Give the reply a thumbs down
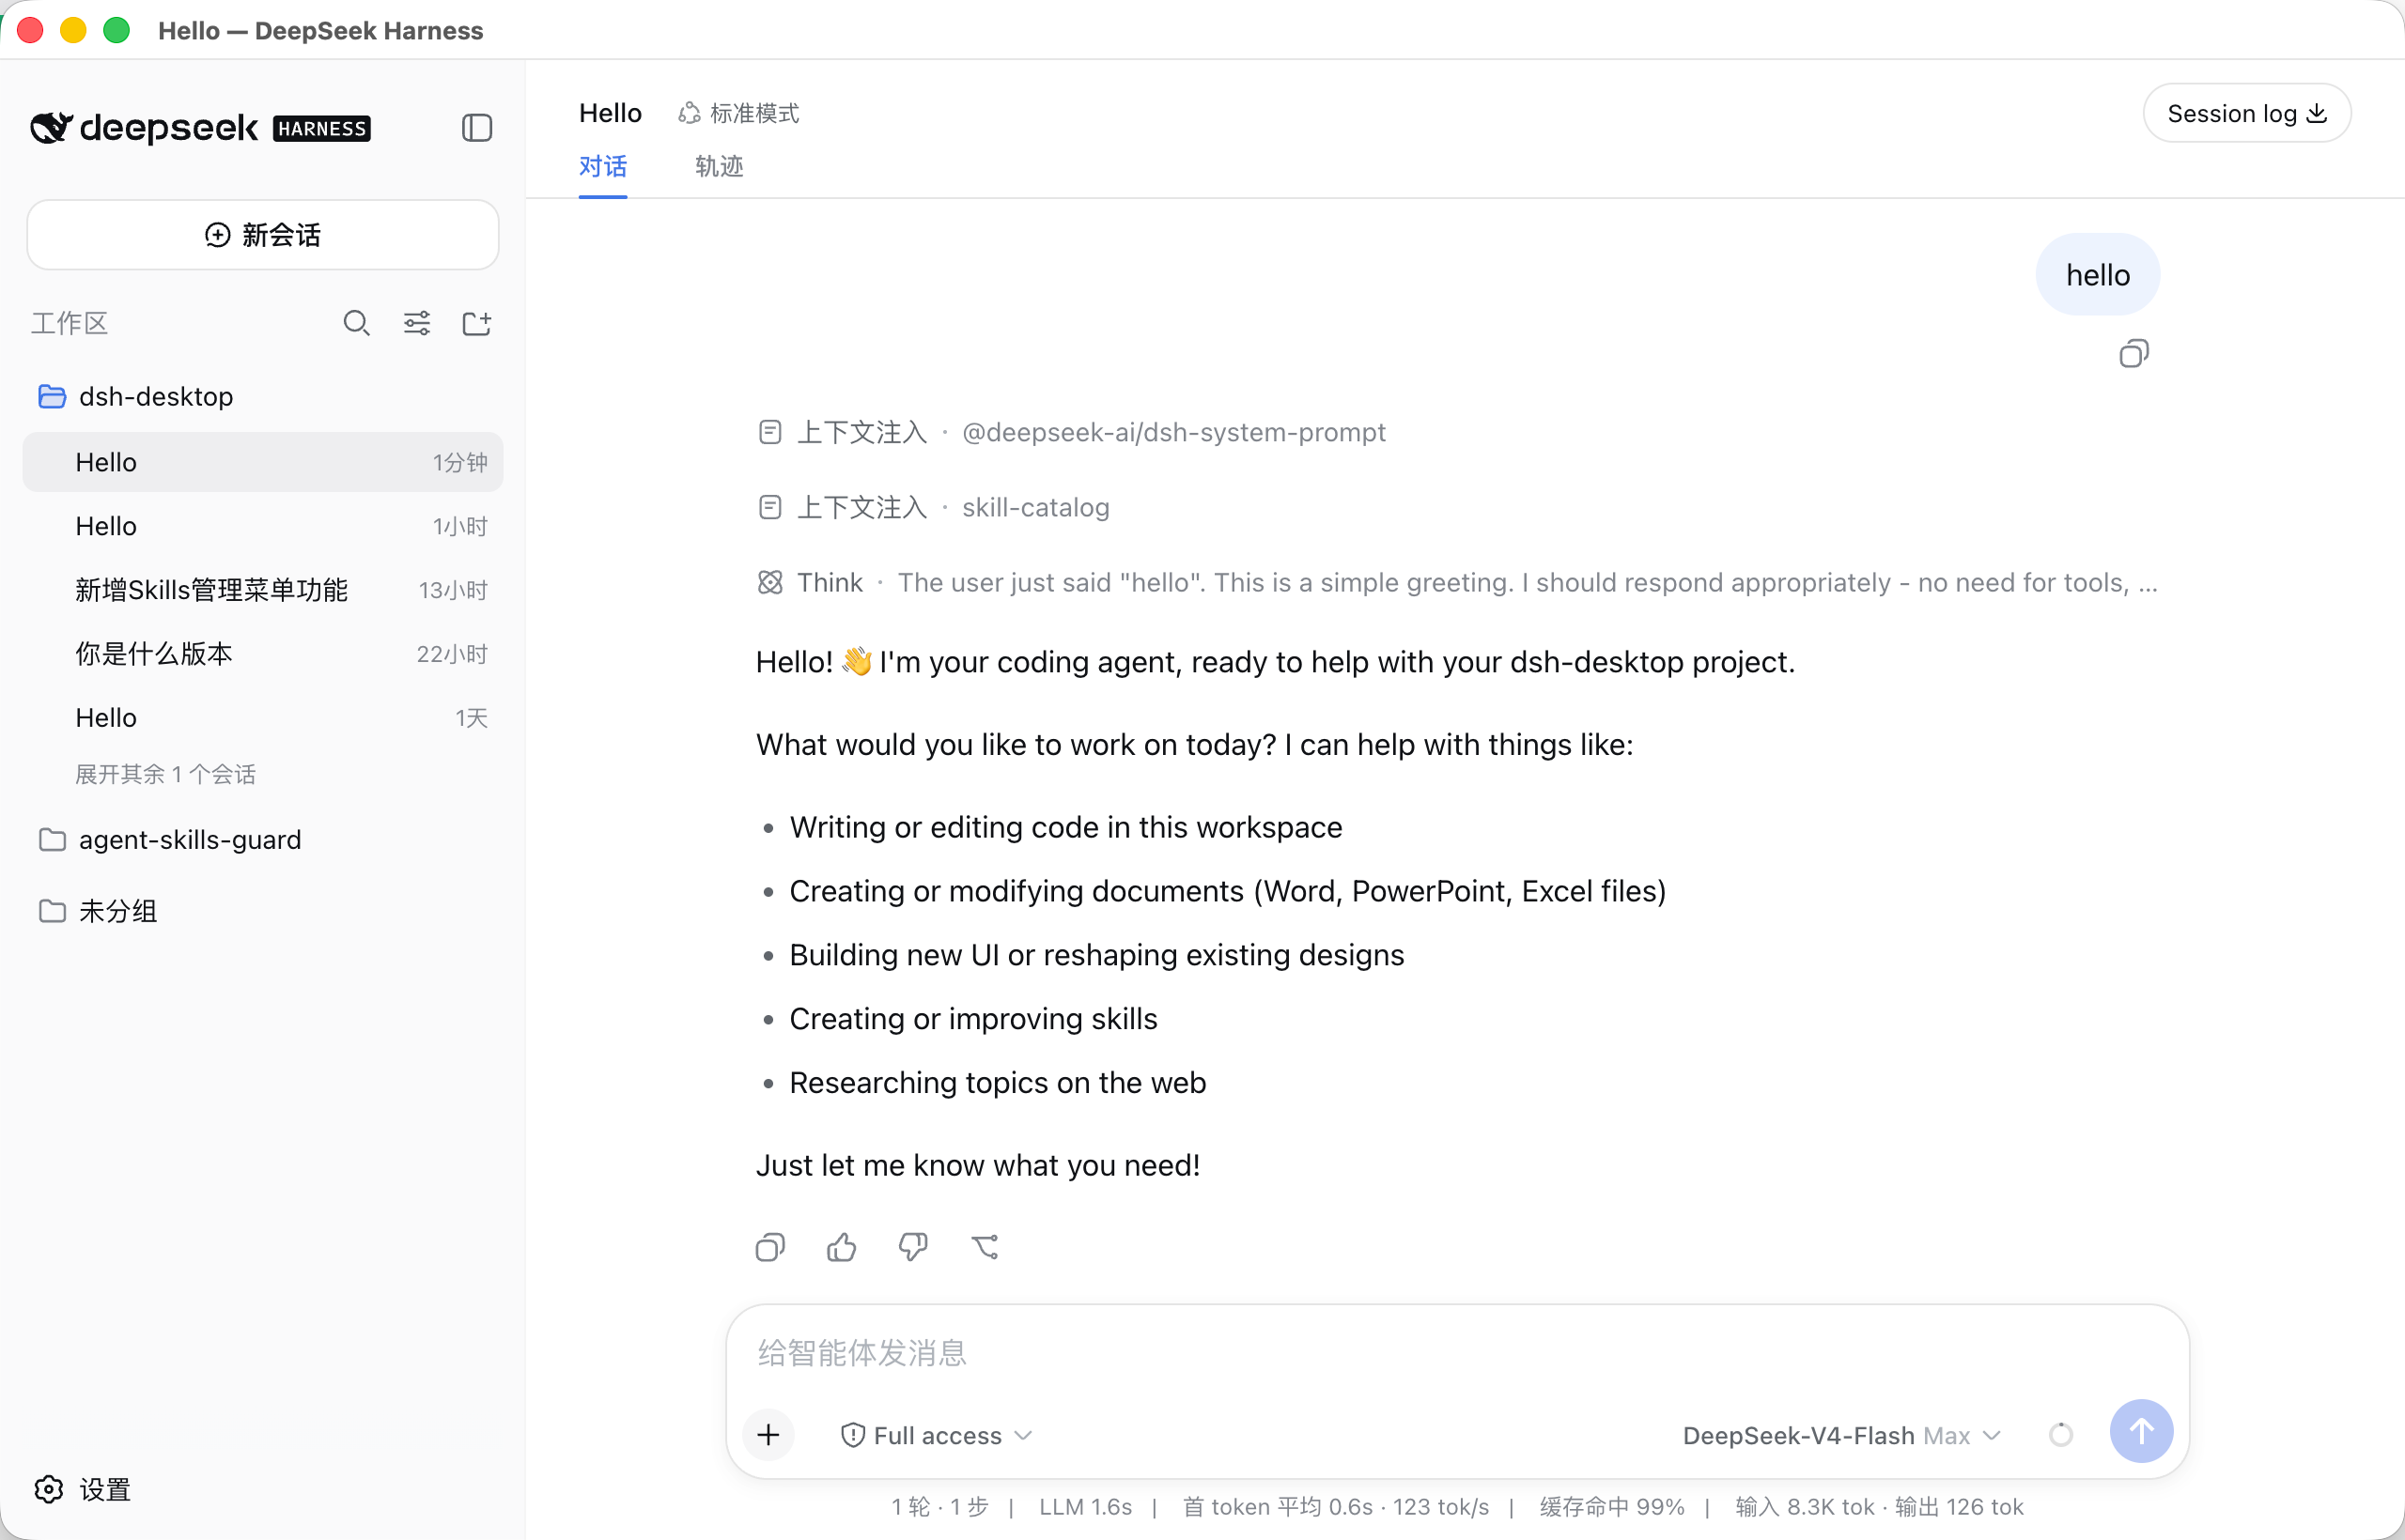2405x1540 pixels. (x=913, y=1247)
